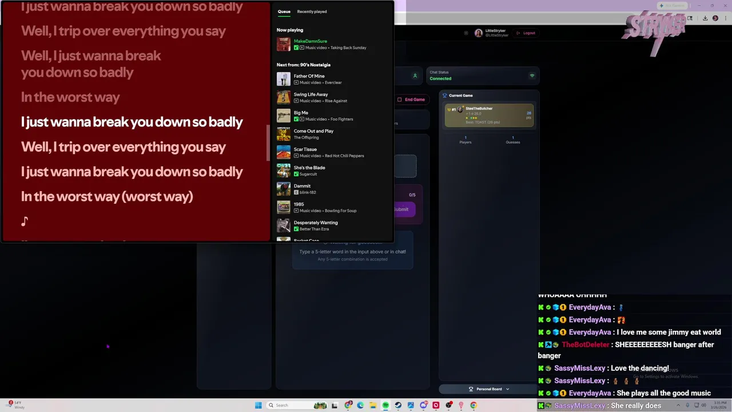Viewport: 732px width, 412px height.
Task: Click the 1985 album thumbnail
Action: tap(284, 207)
